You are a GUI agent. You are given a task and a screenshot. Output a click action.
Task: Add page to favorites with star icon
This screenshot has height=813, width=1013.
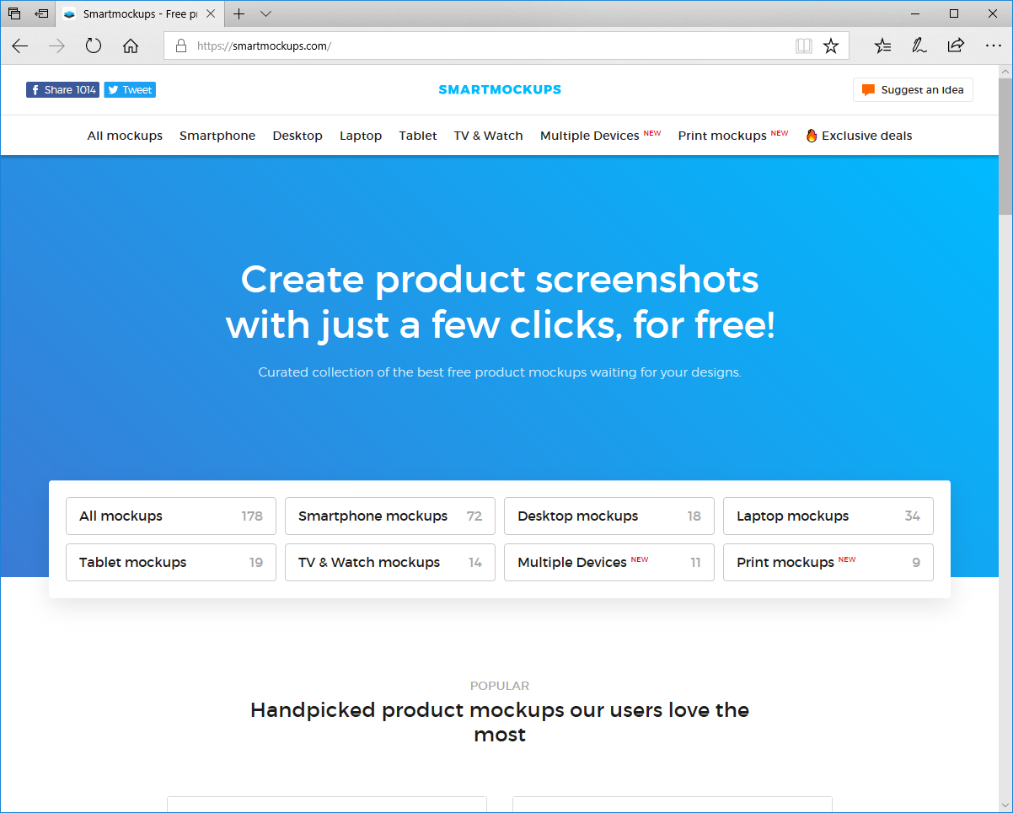pos(831,46)
